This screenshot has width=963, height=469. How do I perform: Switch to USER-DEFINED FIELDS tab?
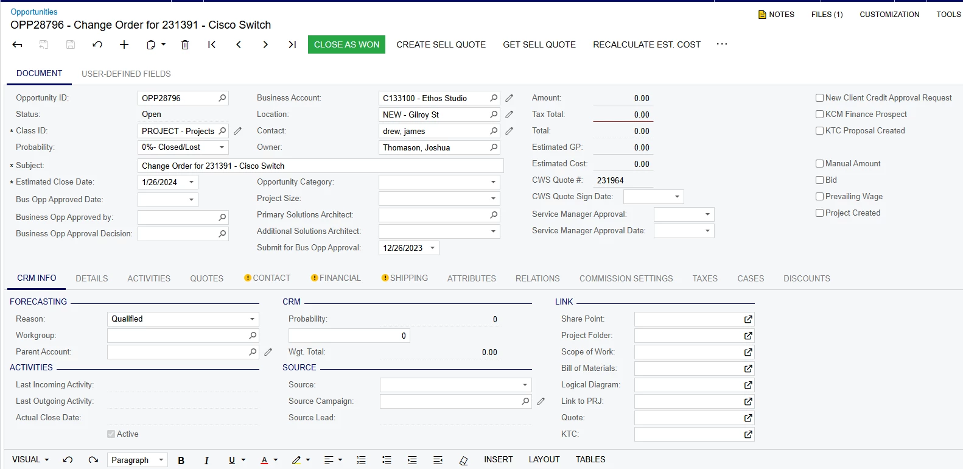point(126,74)
